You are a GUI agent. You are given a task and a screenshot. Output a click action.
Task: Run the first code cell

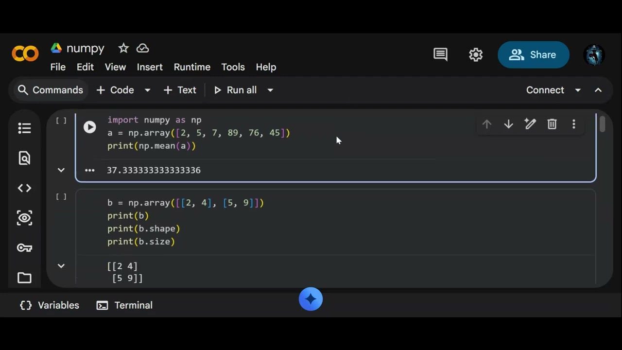coord(89,127)
